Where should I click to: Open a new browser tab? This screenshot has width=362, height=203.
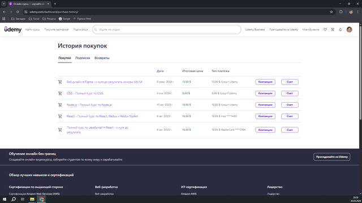[55, 4]
